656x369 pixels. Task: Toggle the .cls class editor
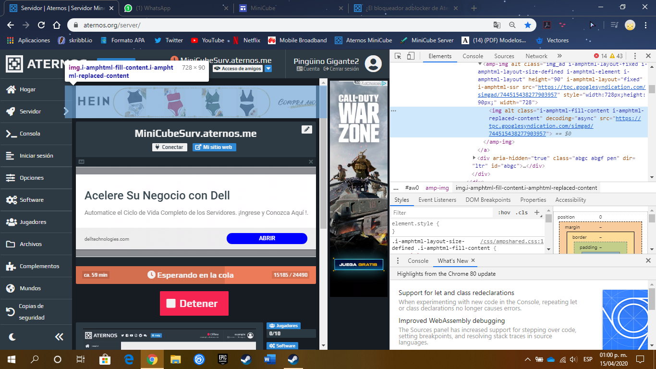point(522,212)
